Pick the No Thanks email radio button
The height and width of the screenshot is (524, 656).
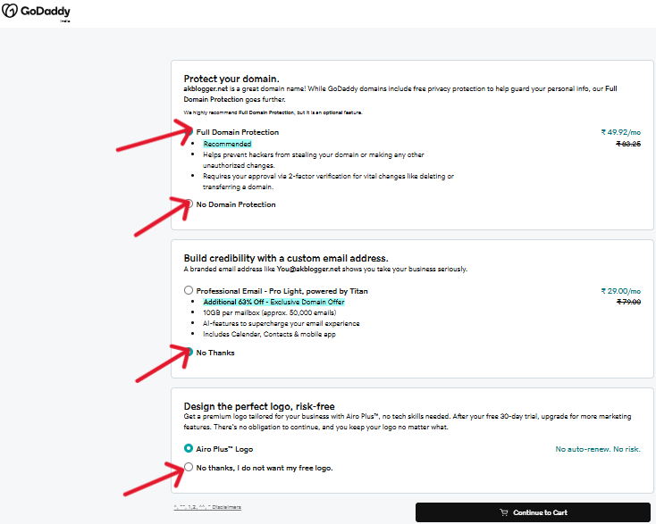[189, 353]
